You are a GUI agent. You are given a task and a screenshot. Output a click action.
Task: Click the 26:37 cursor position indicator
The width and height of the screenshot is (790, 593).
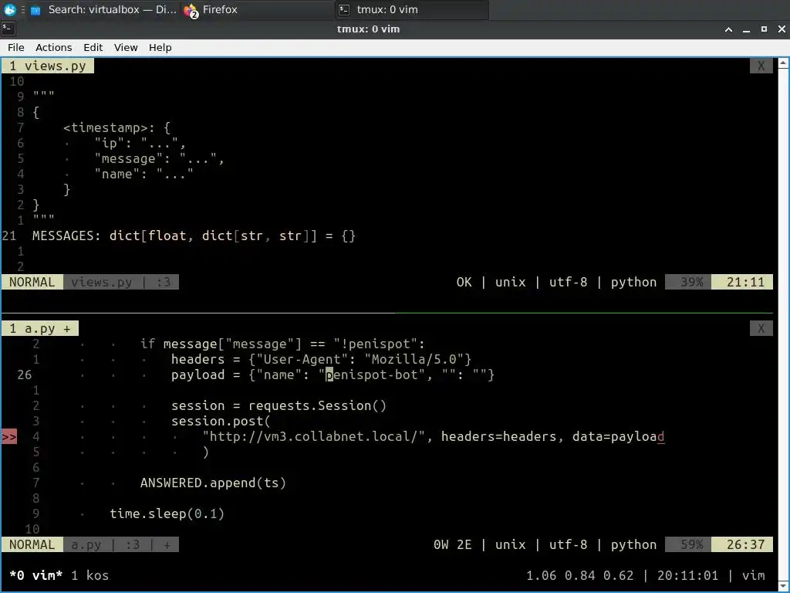click(x=742, y=544)
